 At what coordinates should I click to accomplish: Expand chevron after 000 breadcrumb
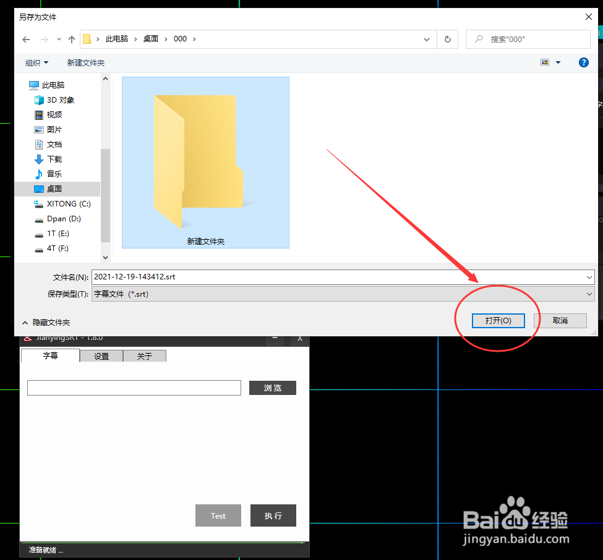point(194,39)
